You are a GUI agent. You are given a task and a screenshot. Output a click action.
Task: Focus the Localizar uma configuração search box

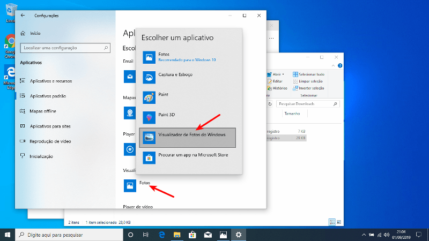64,48
